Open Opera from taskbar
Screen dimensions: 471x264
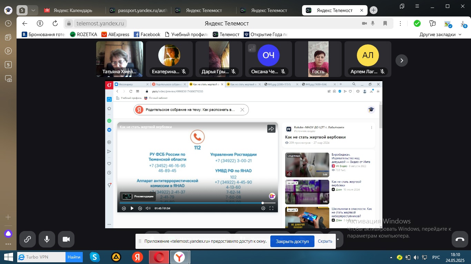[x=159, y=257]
